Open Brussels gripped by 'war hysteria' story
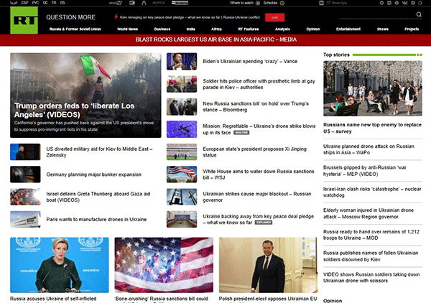431x303 pixels. pyautogui.click(x=365, y=171)
